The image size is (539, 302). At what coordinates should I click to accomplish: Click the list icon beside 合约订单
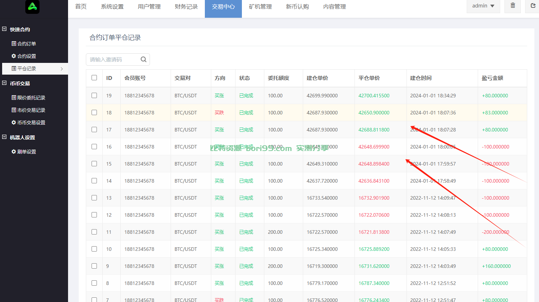(14, 44)
